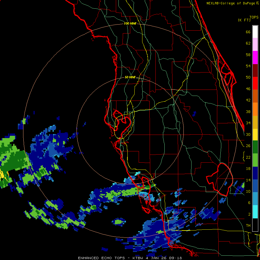Click the legend value '62'
Viewport: 260px width, 260px height.
tap(248, 43)
